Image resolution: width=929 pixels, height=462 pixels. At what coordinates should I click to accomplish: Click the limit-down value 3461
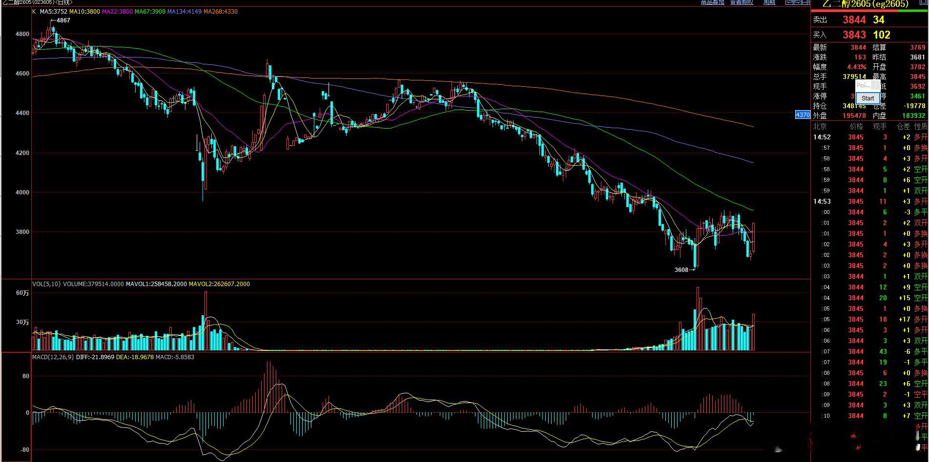tap(918, 96)
